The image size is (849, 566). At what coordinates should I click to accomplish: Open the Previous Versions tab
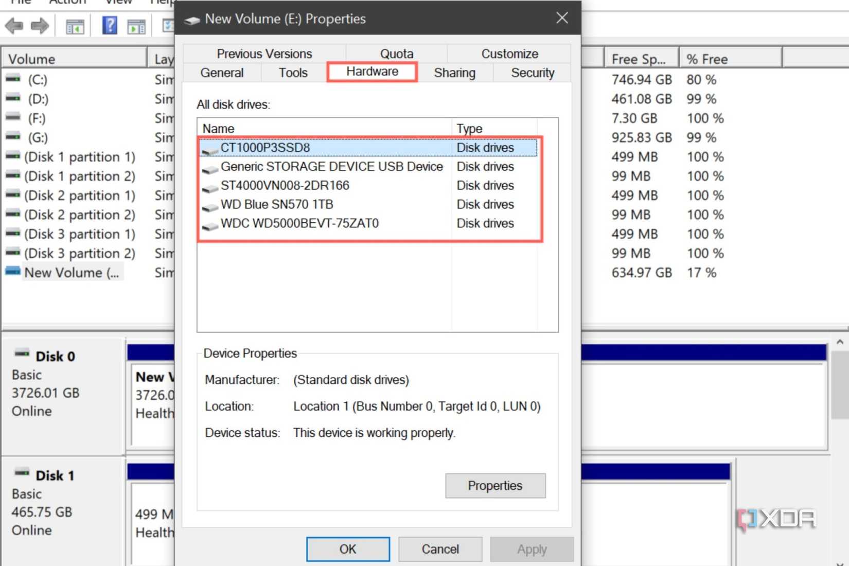point(264,54)
